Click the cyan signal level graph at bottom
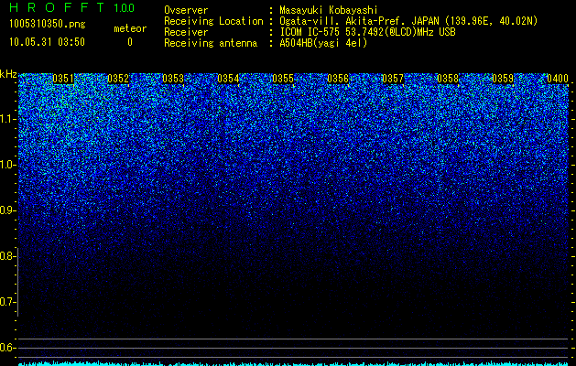Viewport: 576px width, 366px height. pos(293,363)
